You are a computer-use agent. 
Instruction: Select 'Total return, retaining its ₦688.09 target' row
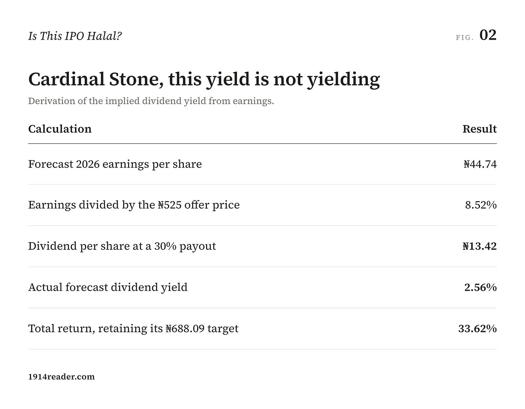pyautogui.click(x=262, y=329)
